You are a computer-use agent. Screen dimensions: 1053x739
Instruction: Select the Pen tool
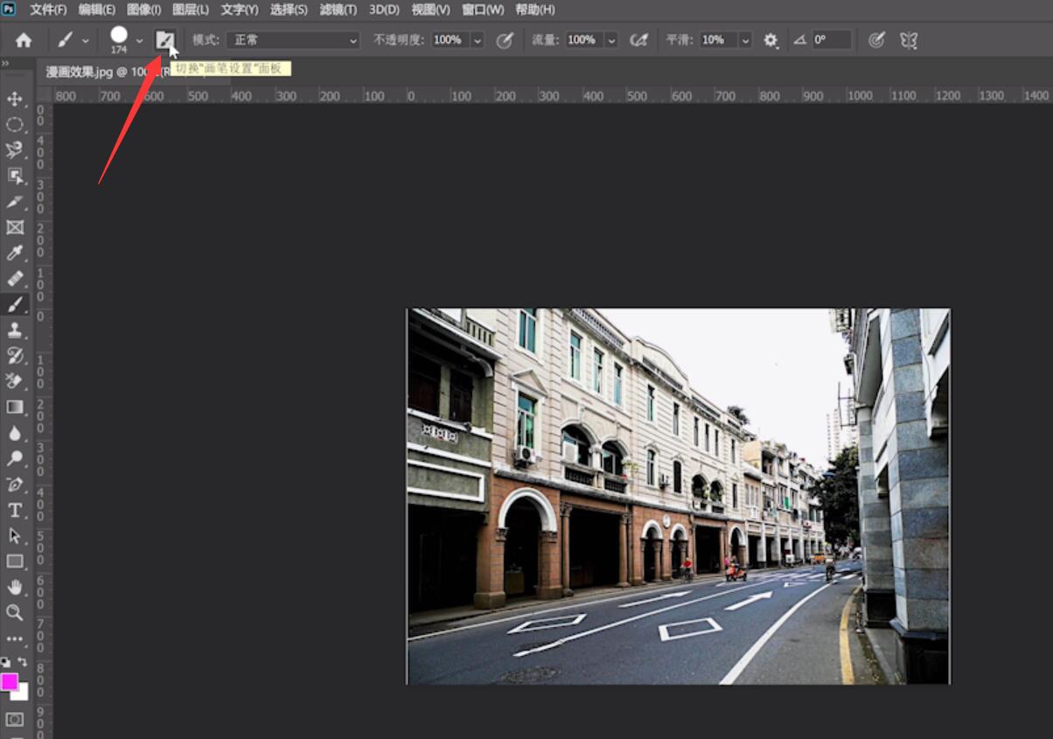click(15, 485)
